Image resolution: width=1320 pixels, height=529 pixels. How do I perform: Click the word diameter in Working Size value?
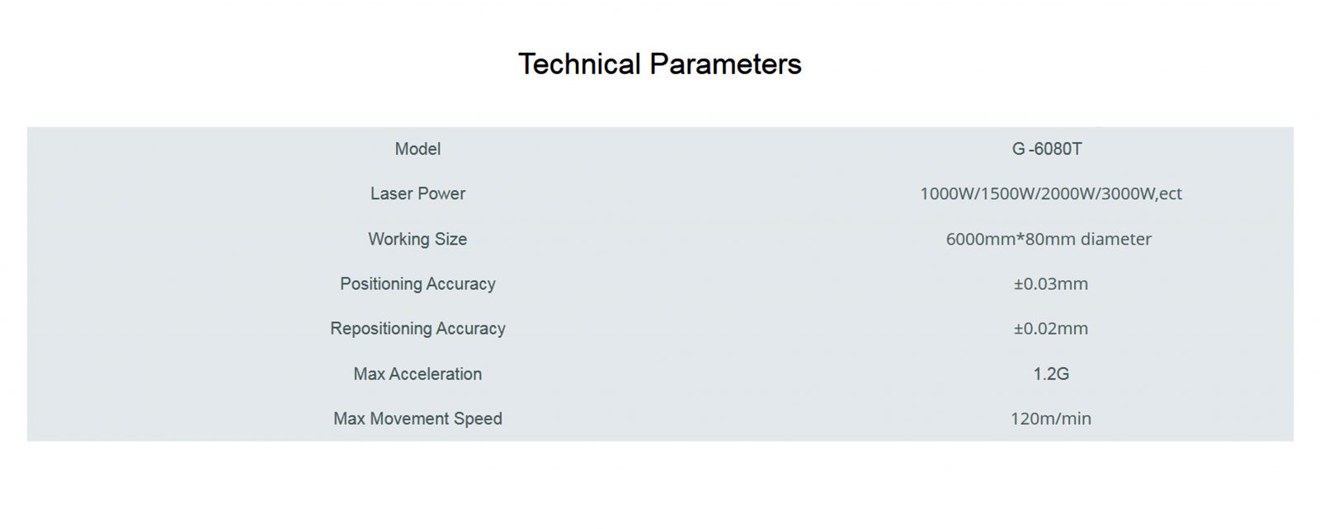1116,239
